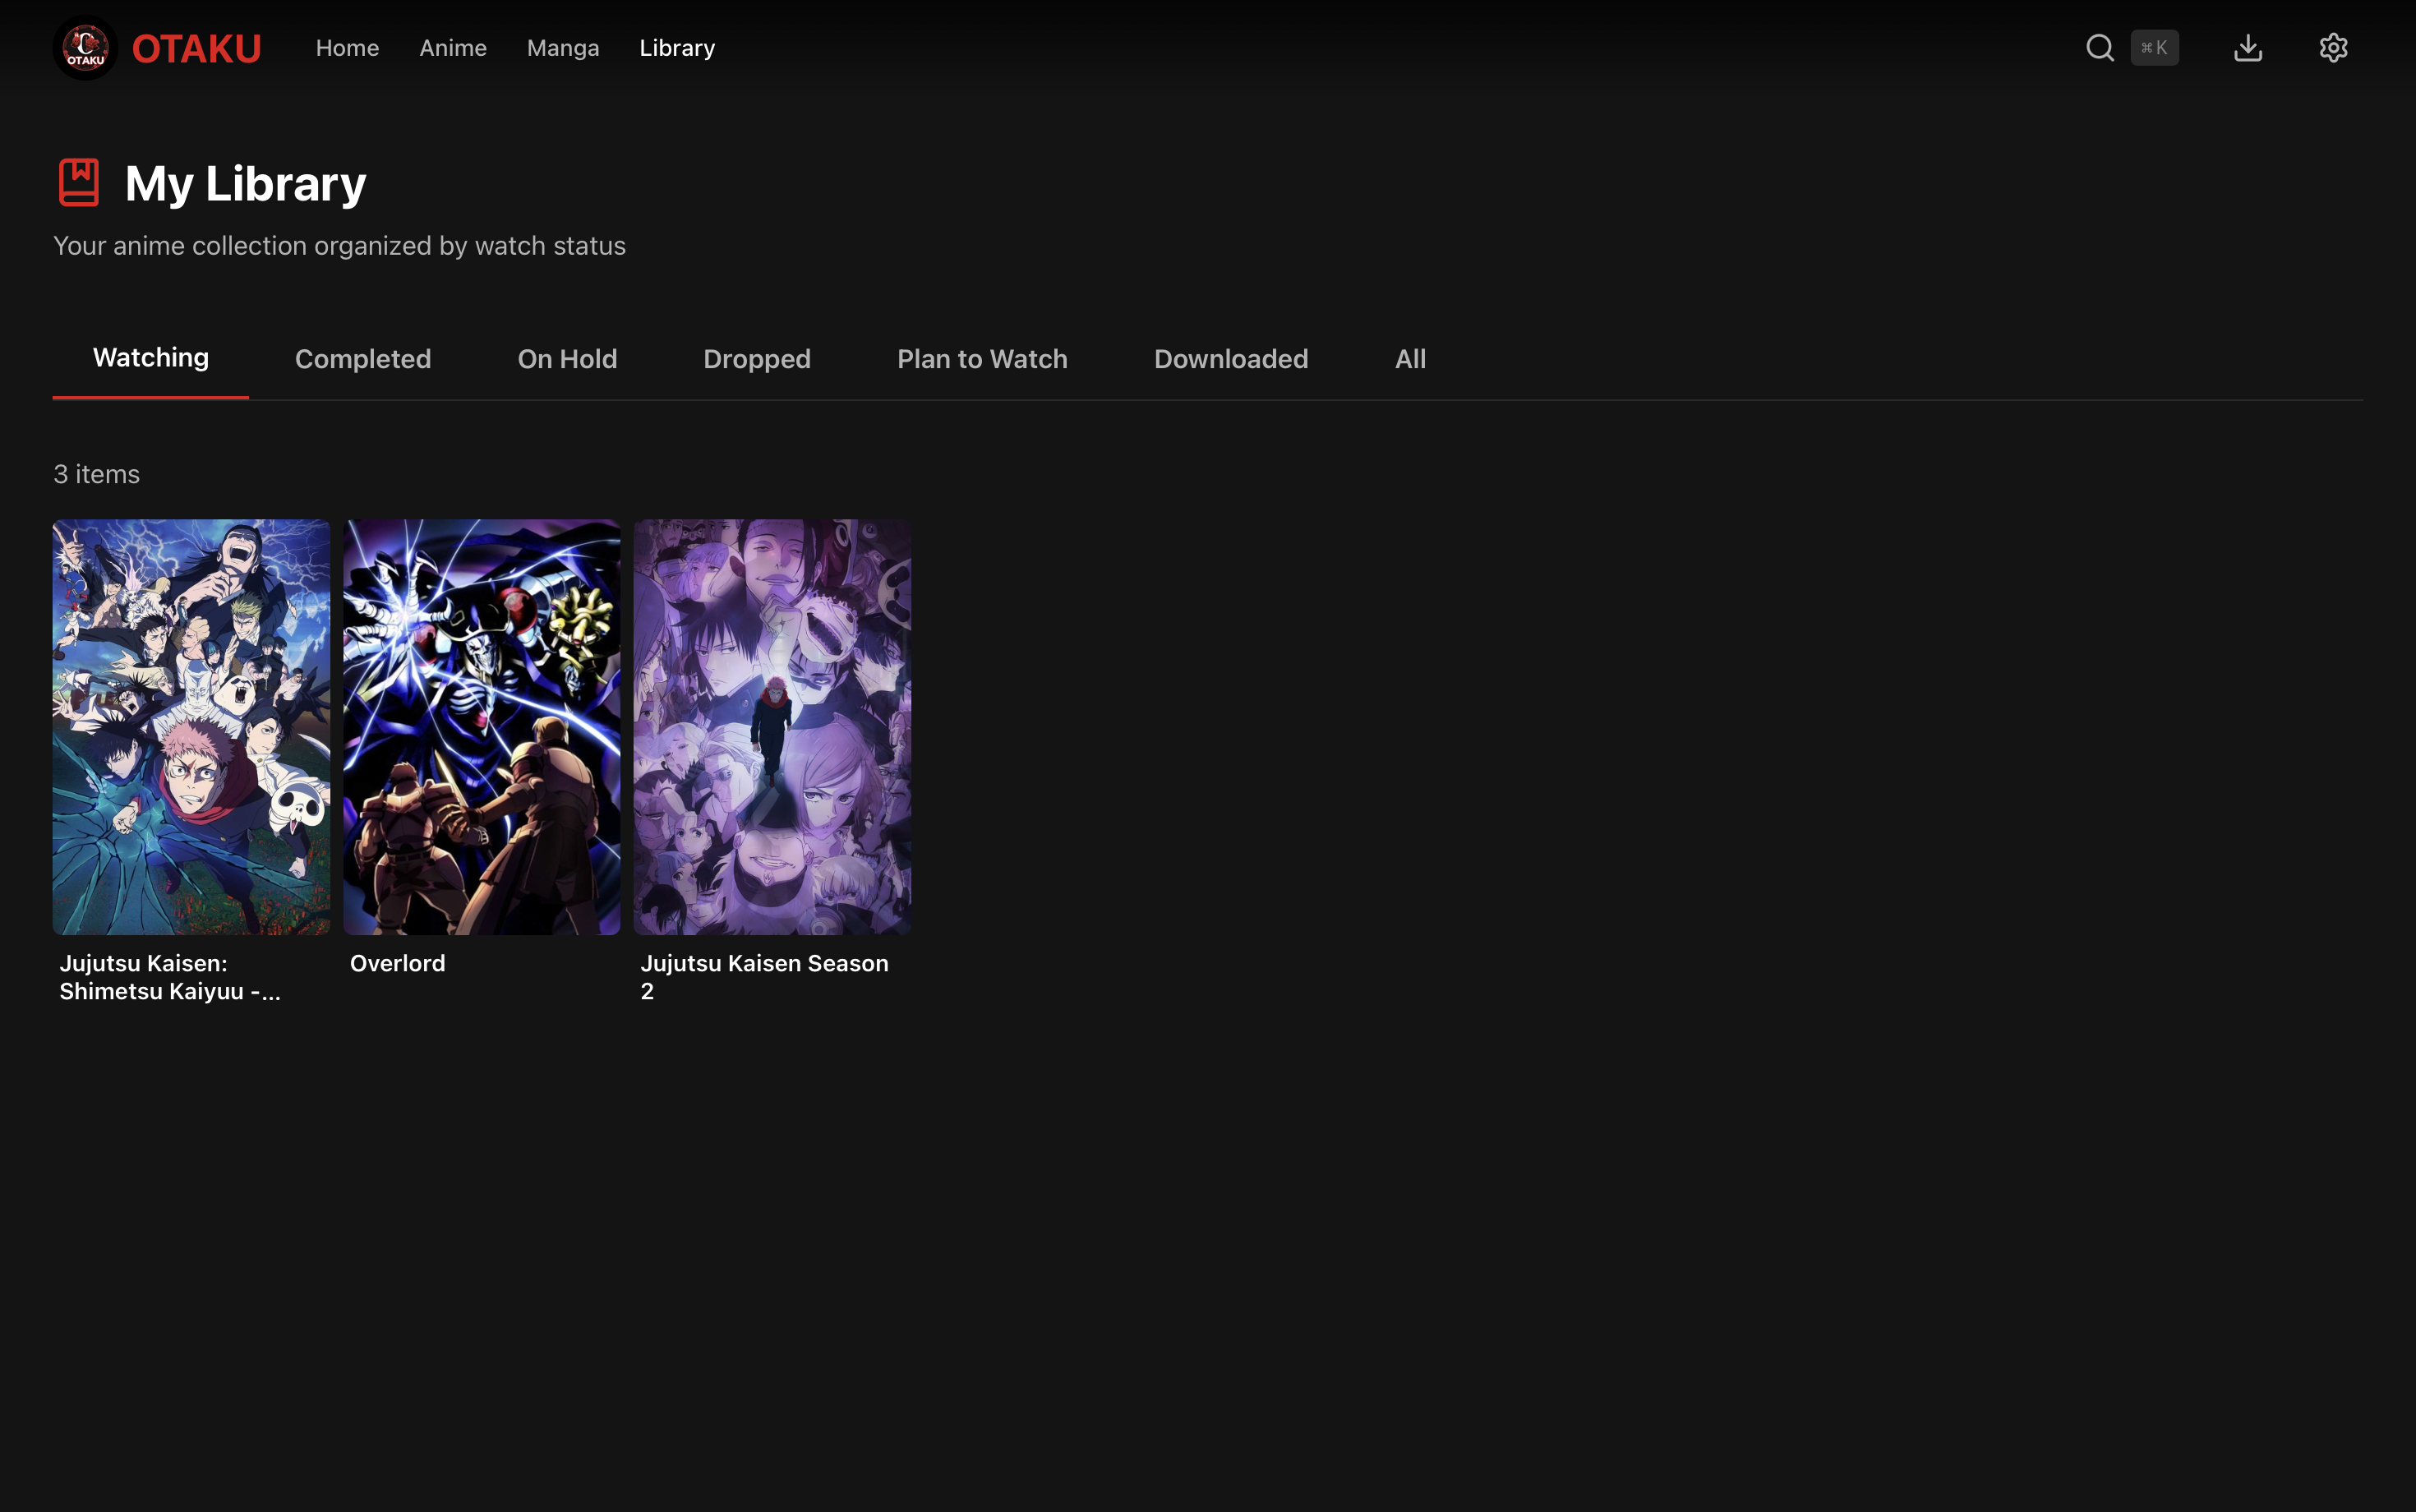Select the All tab
This screenshot has width=2416, height=1512.
click(x=1409, y=359)
